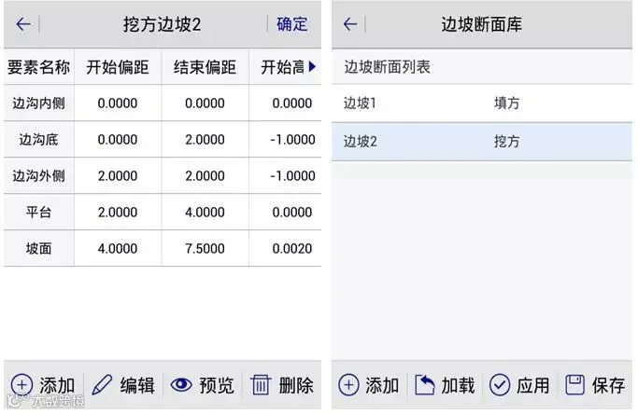The height and width of the screenshot is (414, 638).
Task: Select the 坡面 row name
Action: pos(38,248)
